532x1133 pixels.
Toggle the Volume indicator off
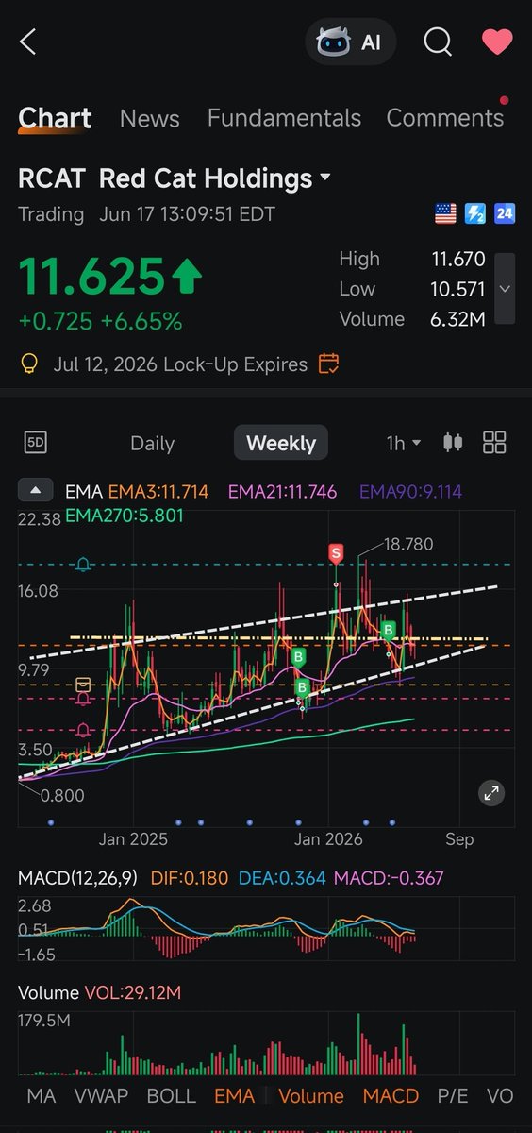pos(311,1095)
